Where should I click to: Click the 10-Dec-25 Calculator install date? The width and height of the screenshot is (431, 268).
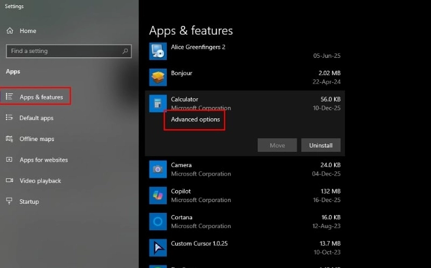coord(326,108)
